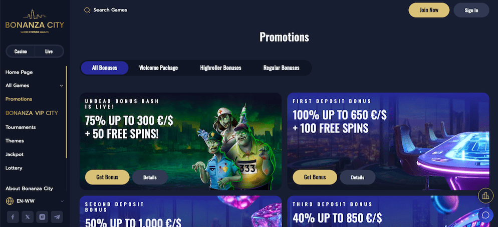Open the Instagram social icon
The image size is (498, 227).
pyautogui.click(x=42, y=217)
